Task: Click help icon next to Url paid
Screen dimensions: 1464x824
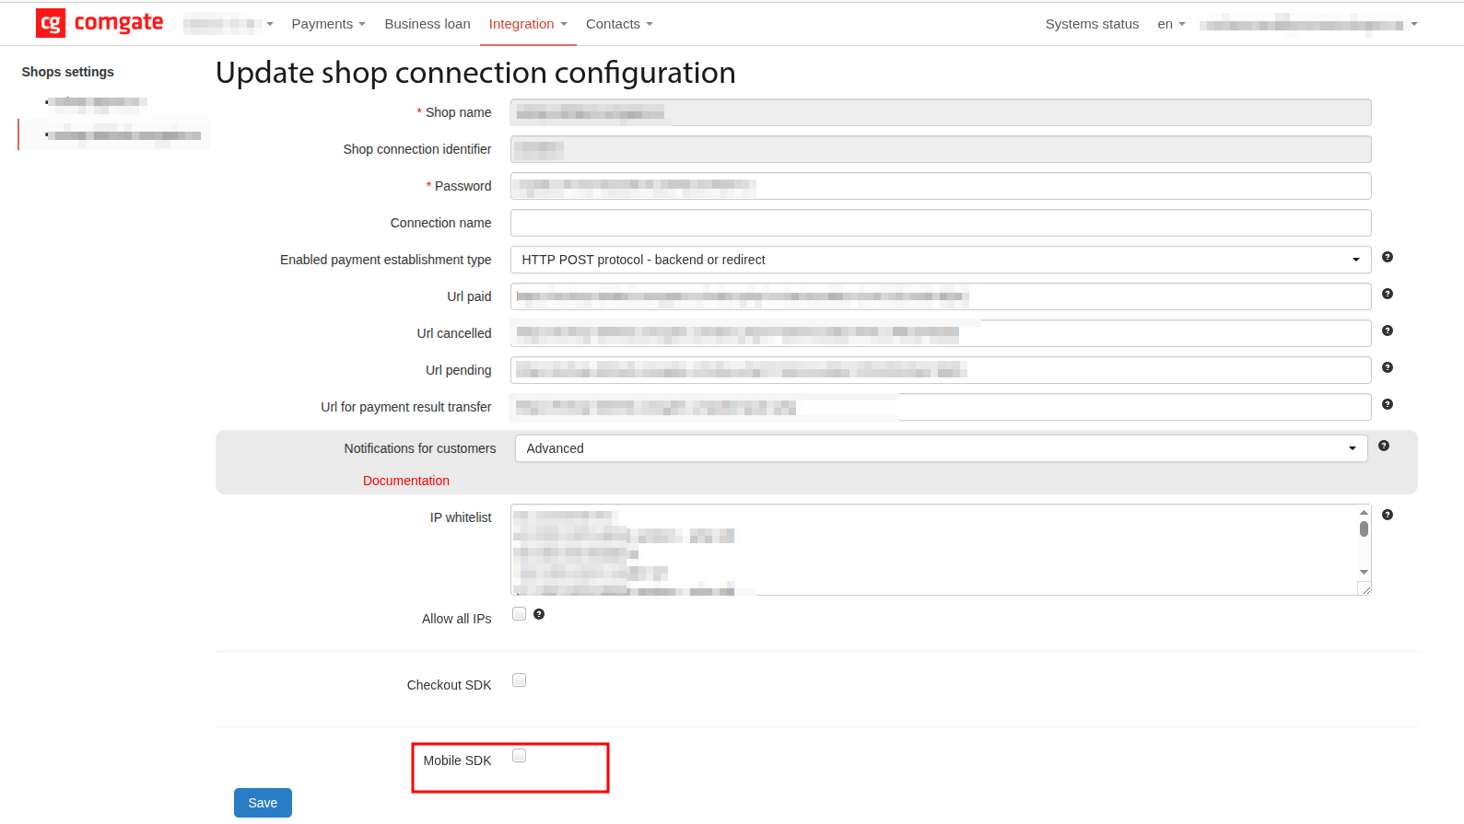Action: (1387, 294)
